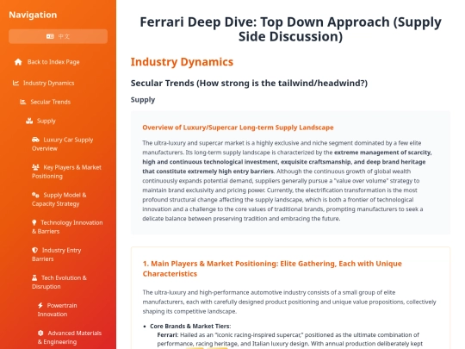
Task: Switch language with the 中文 button
Action: pos(59,36)
